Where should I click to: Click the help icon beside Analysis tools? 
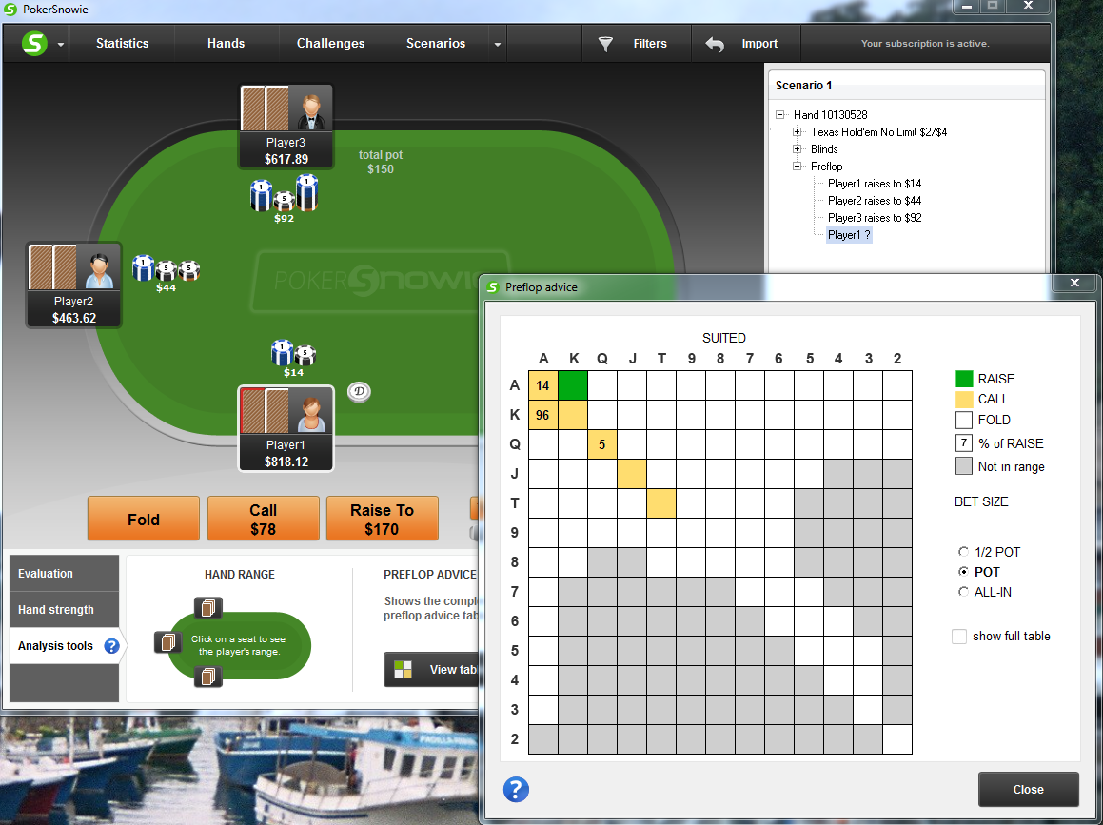[112, 646]
